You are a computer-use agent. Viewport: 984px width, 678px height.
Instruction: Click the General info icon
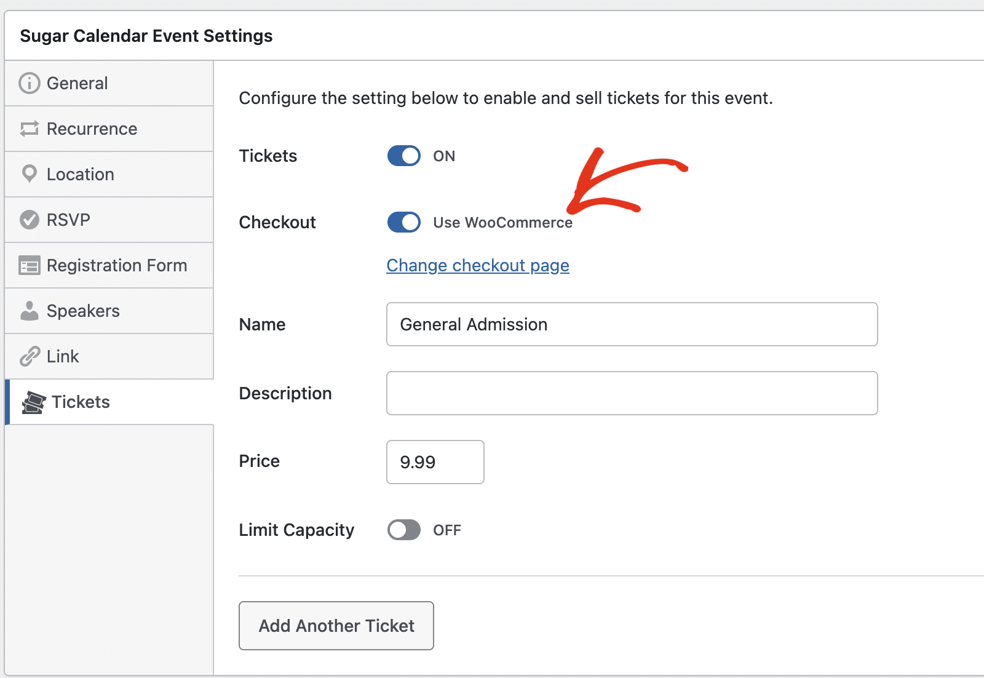point(30,83)
